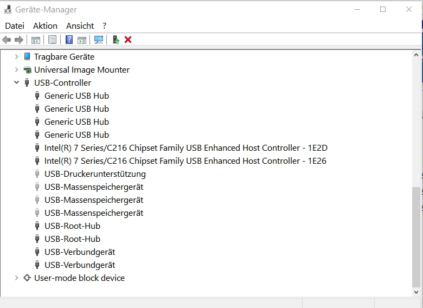Open the Datei menu

click(15, 25)
